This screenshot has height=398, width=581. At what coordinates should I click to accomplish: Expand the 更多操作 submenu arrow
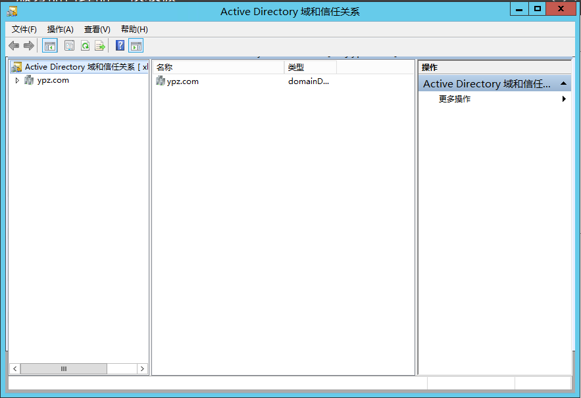tap(564, 99)
